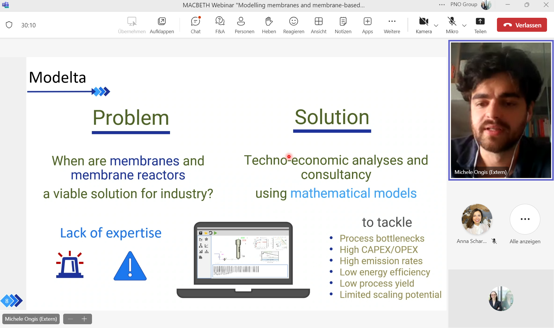Expand Kamera options dropdown arrow
The image size is (554, 328).
point(436,26)
